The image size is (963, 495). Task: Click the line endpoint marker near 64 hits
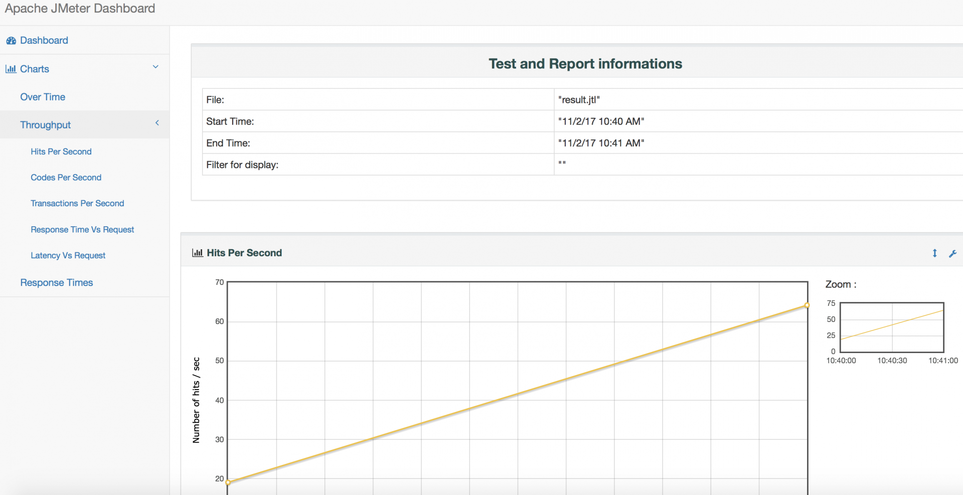807,305
